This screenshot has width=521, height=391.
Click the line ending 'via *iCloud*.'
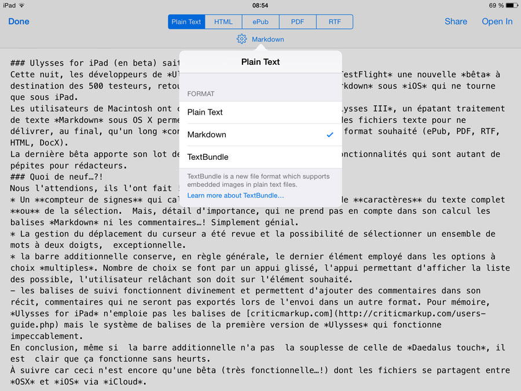pos(78,382)
